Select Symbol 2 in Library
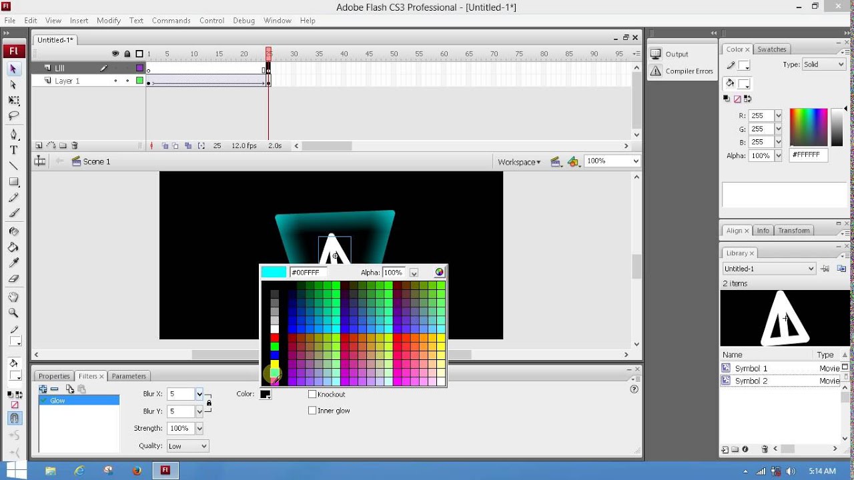Screen dimensions: 854x480 click(x=751, y=381)
